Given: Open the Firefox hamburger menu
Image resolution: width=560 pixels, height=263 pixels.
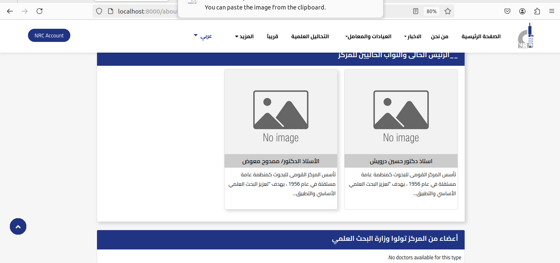Looking at the screenshot, I should 551,12.
